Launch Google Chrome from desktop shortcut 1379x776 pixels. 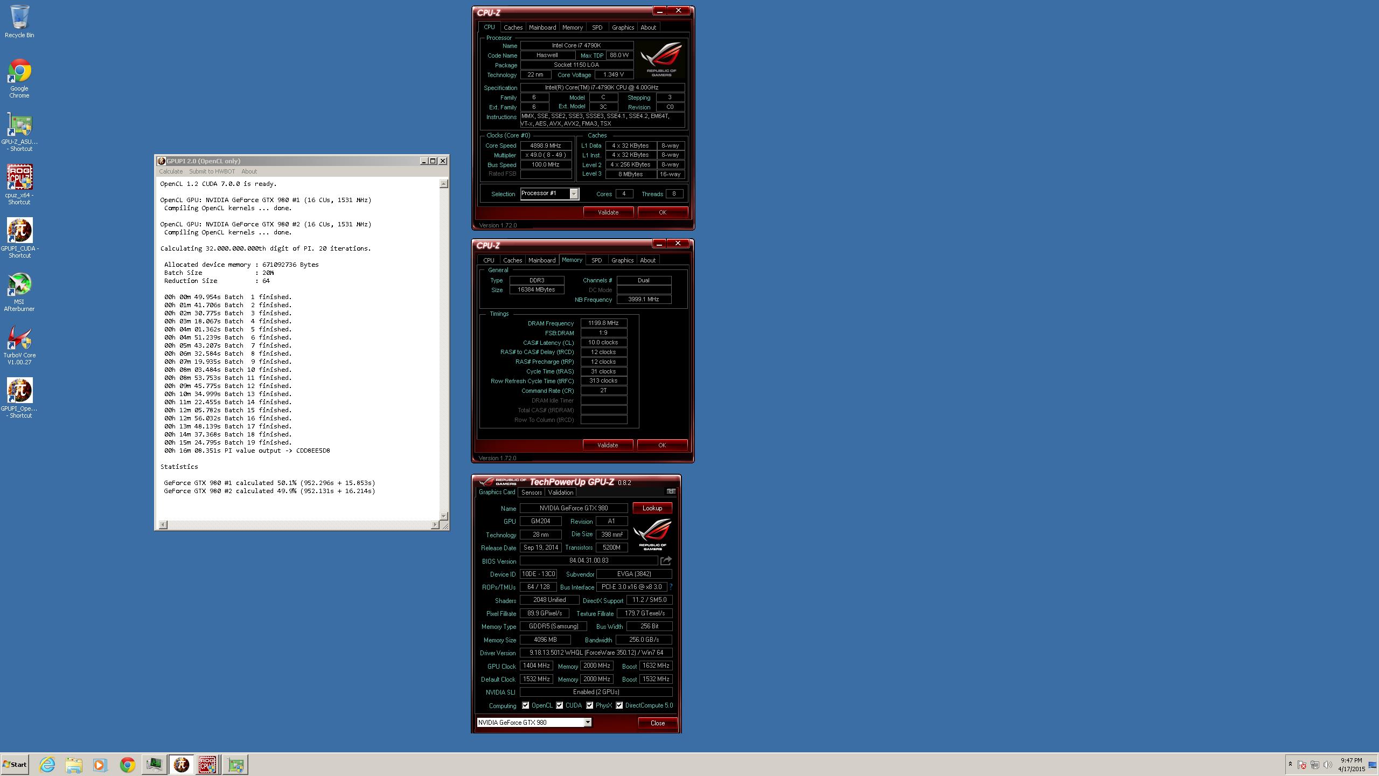pyautogui.click(x=19, y=78)
